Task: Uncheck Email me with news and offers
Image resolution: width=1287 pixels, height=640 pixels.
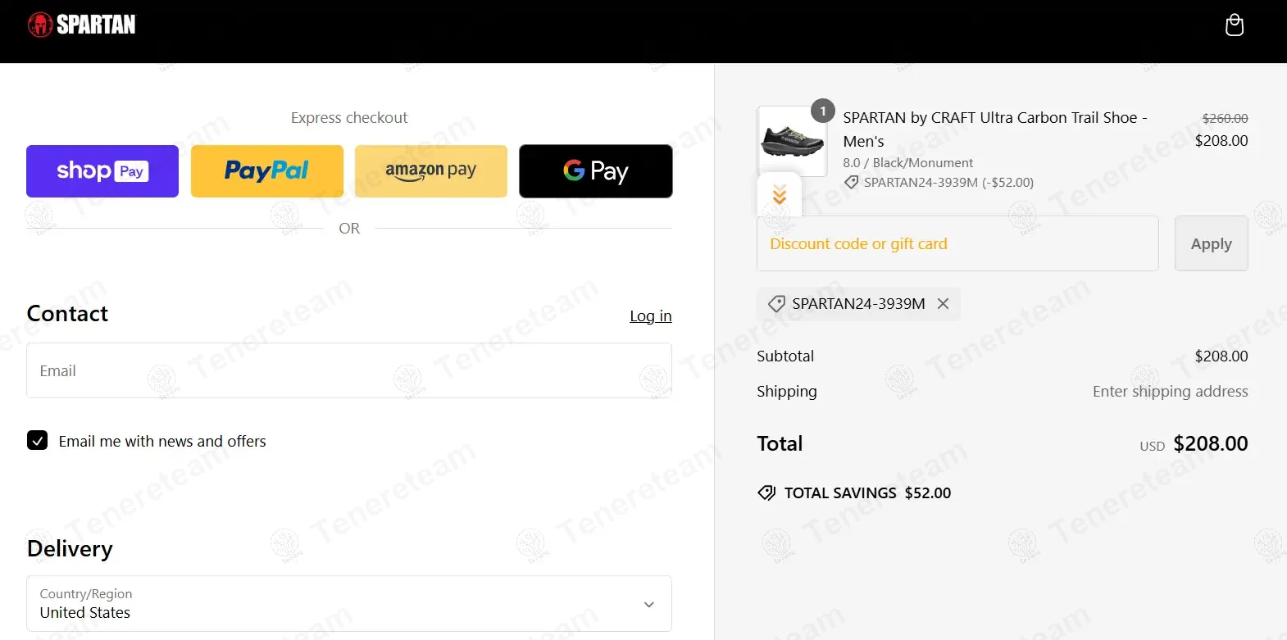Action: pos(38,441)
